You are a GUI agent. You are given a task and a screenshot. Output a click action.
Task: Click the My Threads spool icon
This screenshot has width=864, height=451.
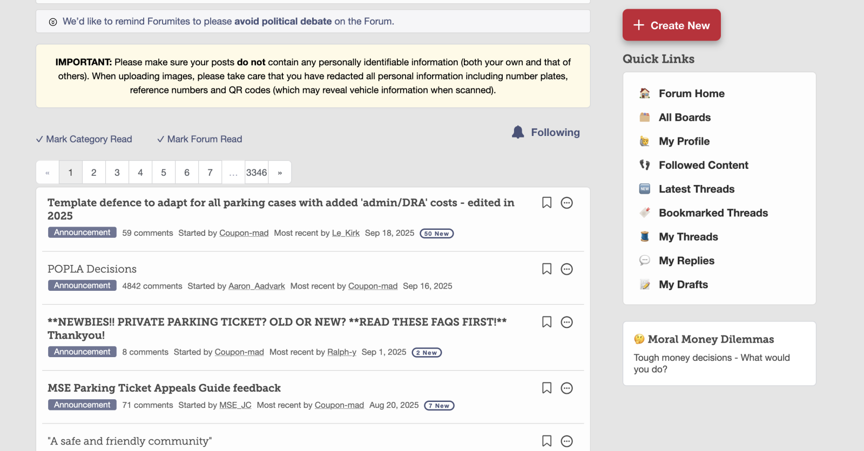tap(645, 237)
